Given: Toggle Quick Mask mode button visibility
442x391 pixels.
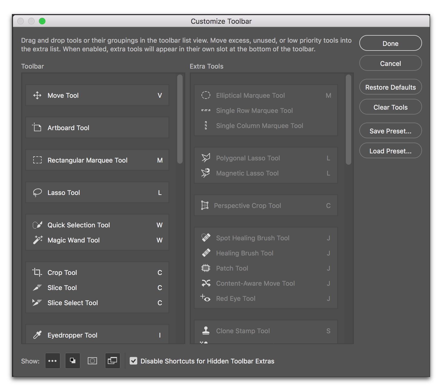Looking at the screenshot, I should (x=92, y=361).
